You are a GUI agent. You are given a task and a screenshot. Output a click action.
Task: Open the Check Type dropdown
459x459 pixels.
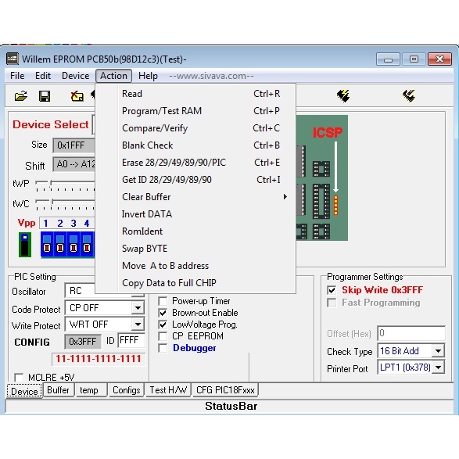(438, 350)
